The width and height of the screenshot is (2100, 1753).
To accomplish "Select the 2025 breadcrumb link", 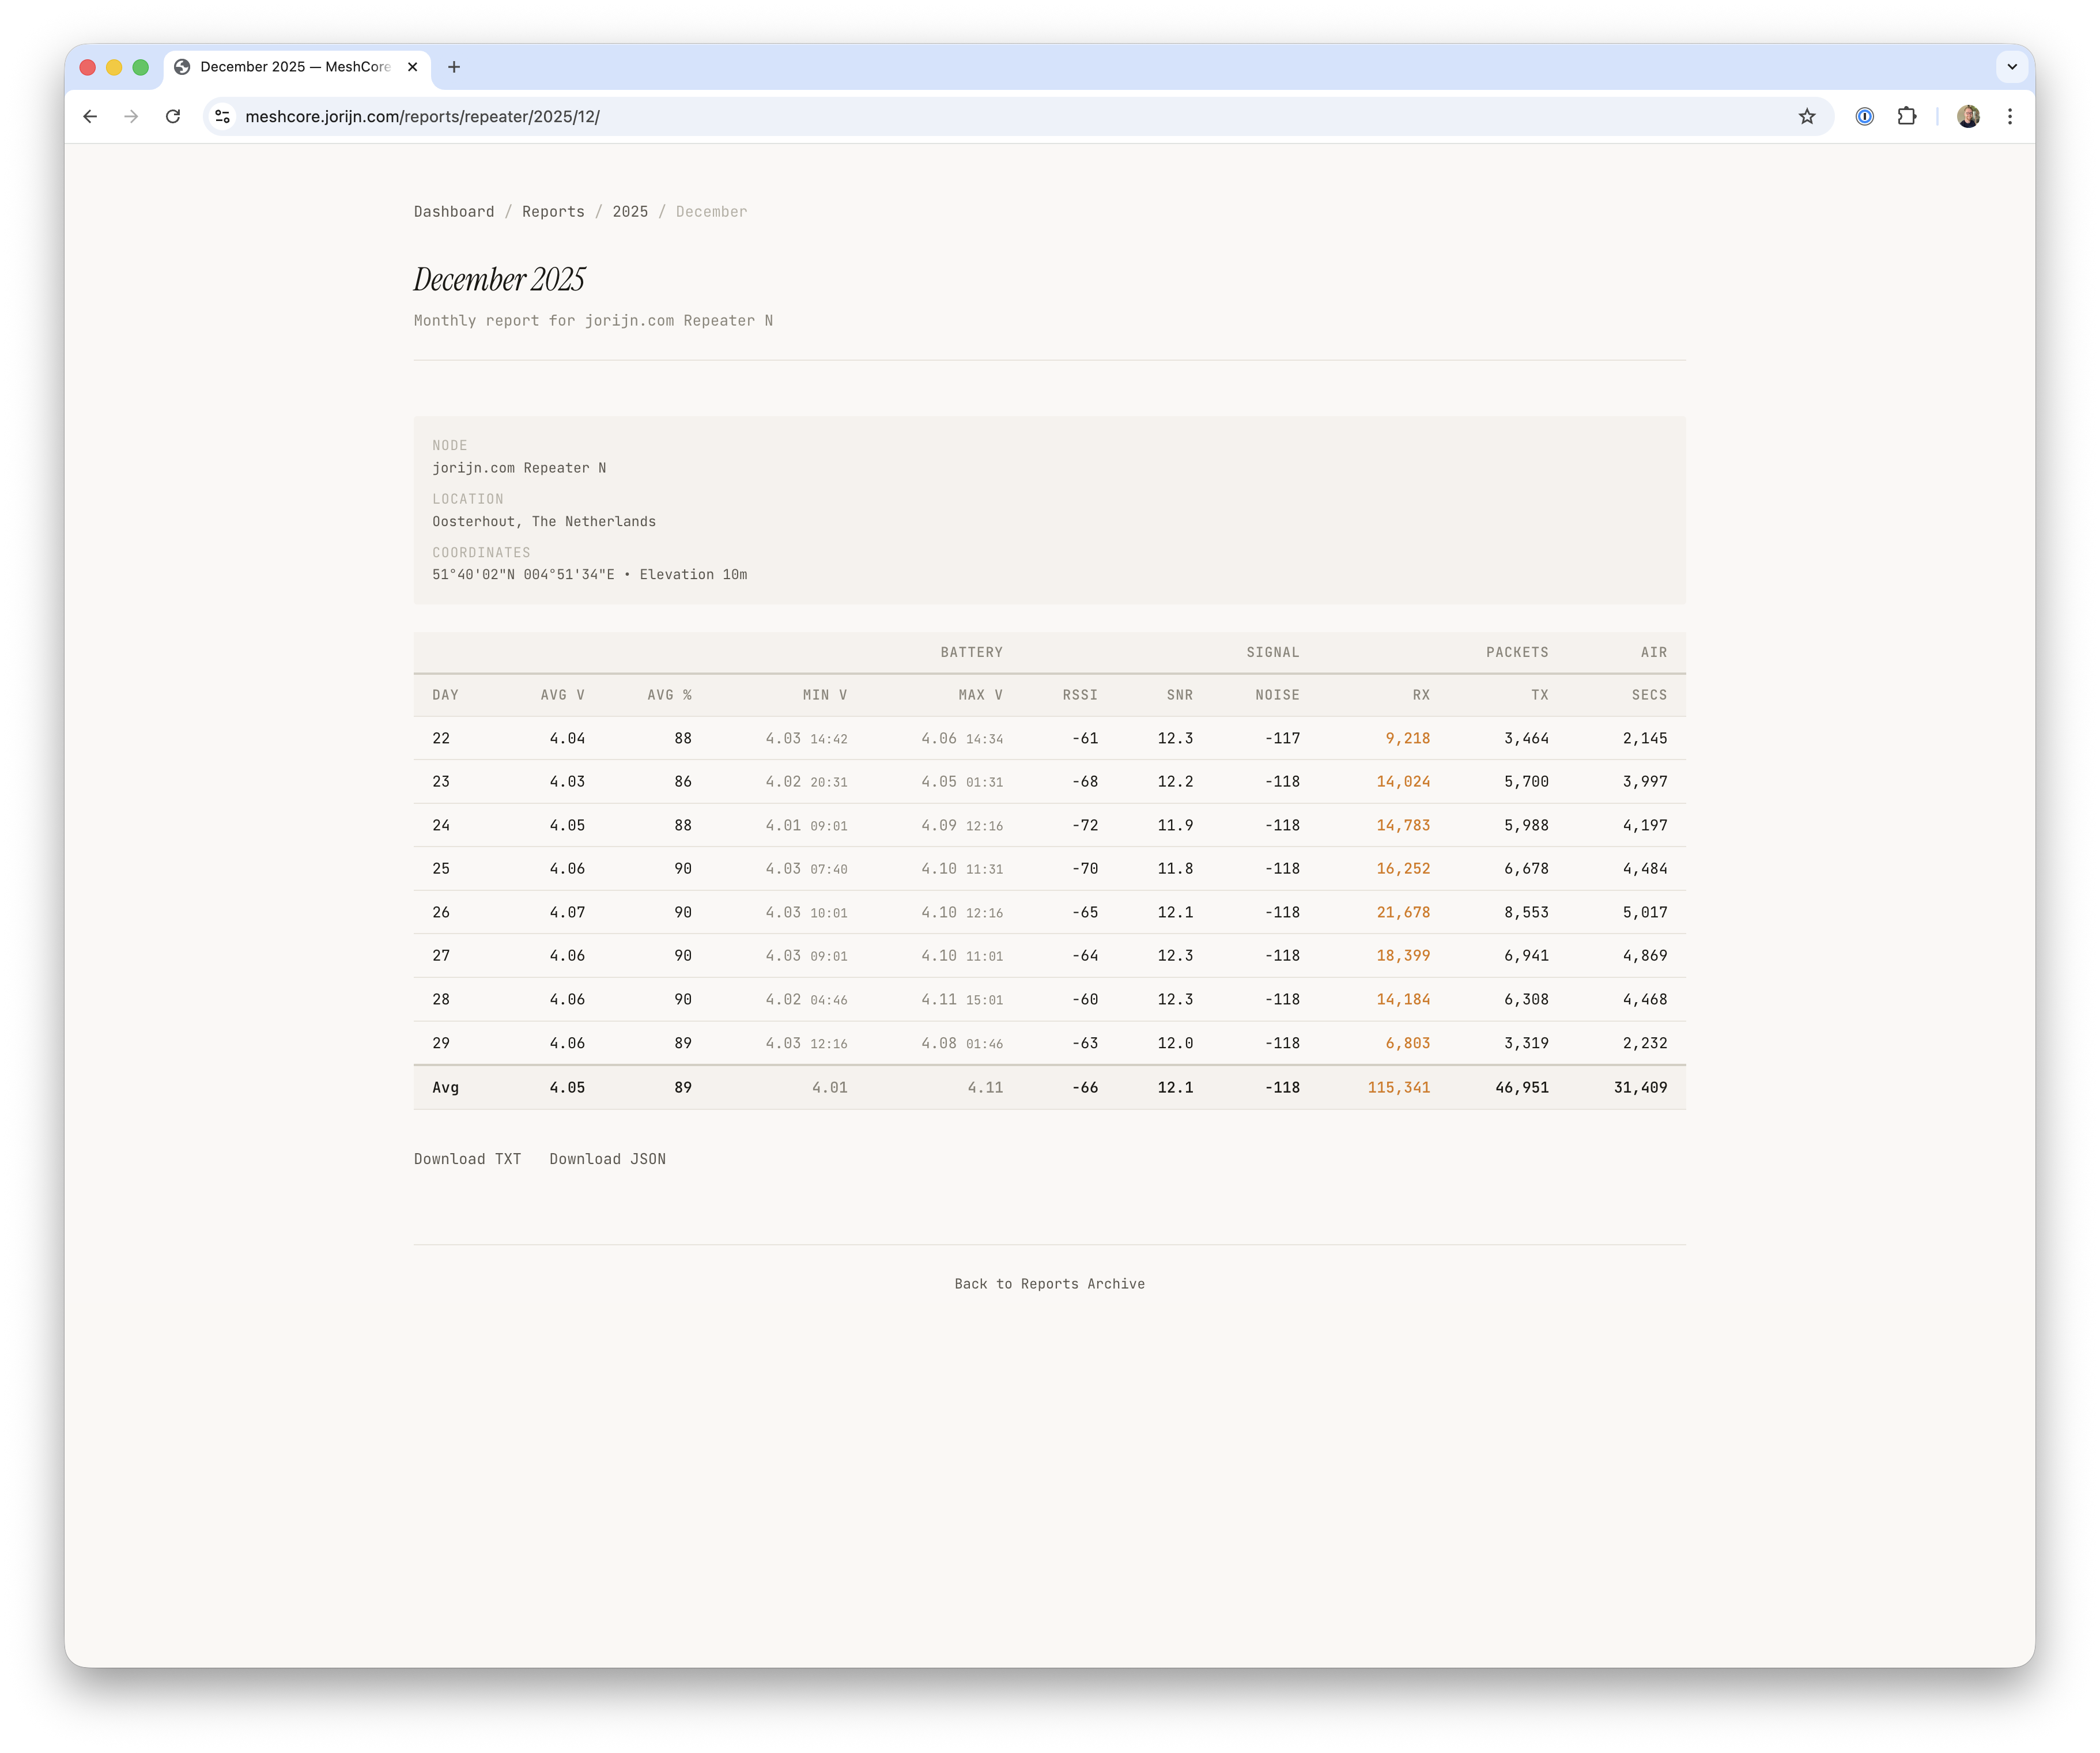I will 630,211.
